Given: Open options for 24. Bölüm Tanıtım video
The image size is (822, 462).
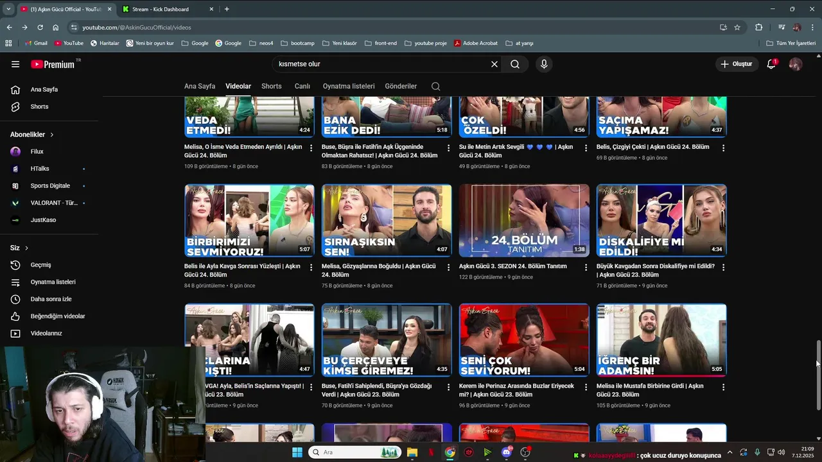Looking at the screenshot, I should click(x=586, y=267).
